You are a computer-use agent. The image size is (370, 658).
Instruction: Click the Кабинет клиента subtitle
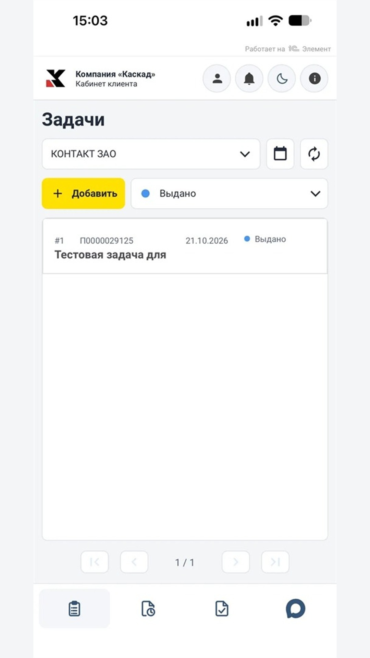click(x=106, y=84)
